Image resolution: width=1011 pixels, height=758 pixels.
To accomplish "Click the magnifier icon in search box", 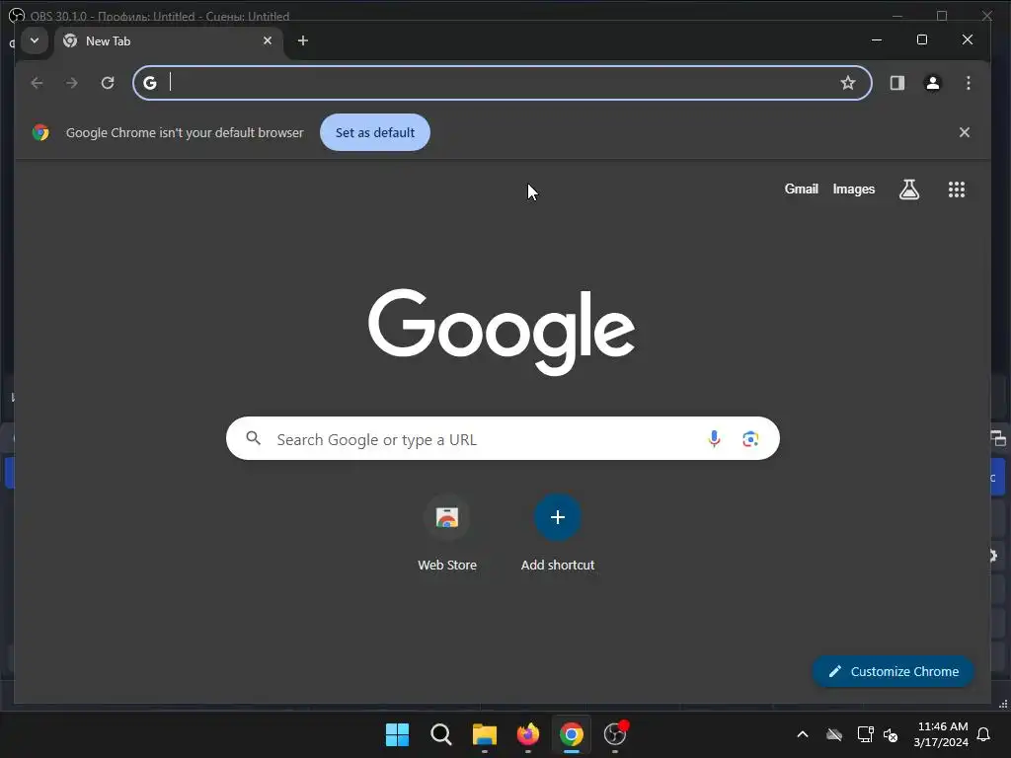I will click(254, 438).
